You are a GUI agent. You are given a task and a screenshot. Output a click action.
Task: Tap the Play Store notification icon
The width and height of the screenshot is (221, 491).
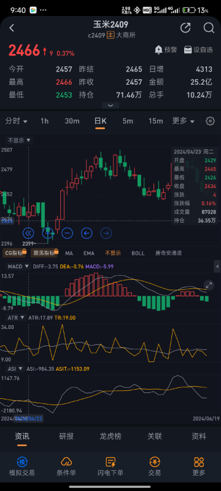coord(33,10)
